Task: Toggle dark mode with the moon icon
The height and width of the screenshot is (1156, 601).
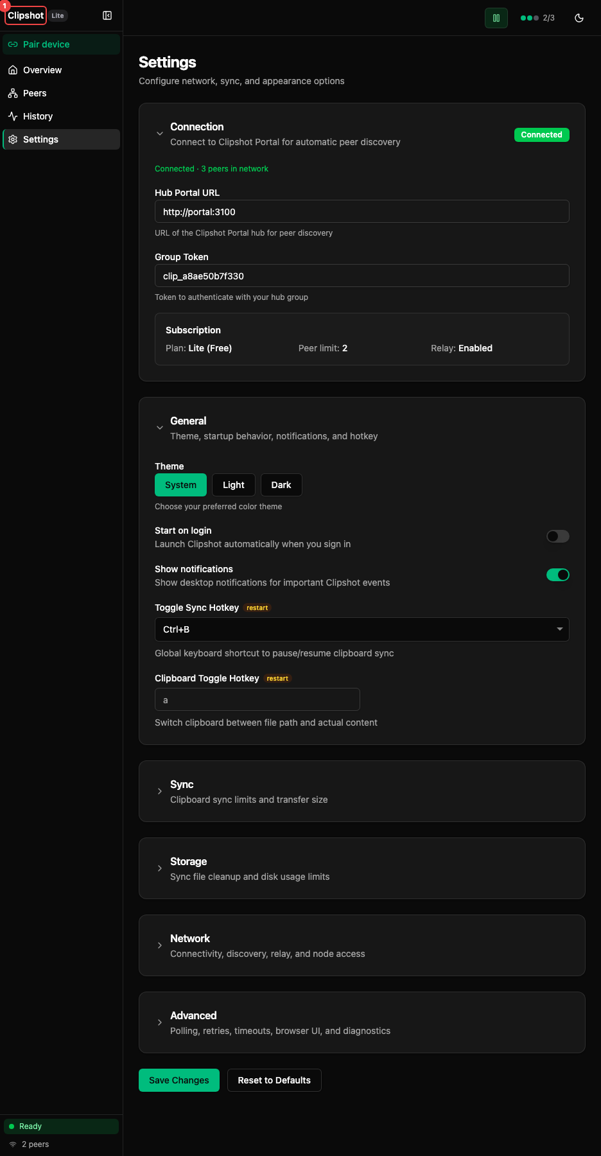Action: [579, 18]
